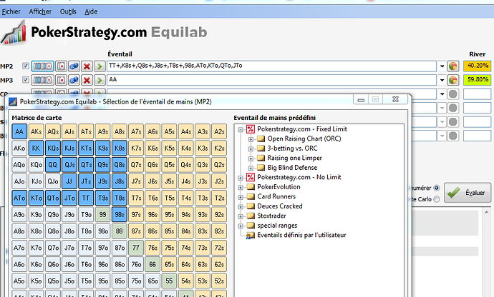Viewport: 494px width, 297px height.
Task: Select the PokerEvolution folder
Action: [279, 187]
